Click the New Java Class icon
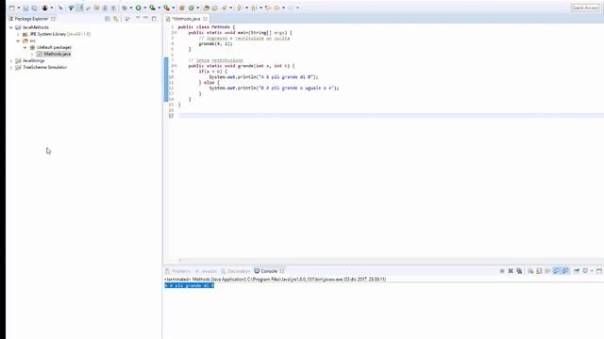This screenshot has width=604, height=339. click(x=191, y=8)
